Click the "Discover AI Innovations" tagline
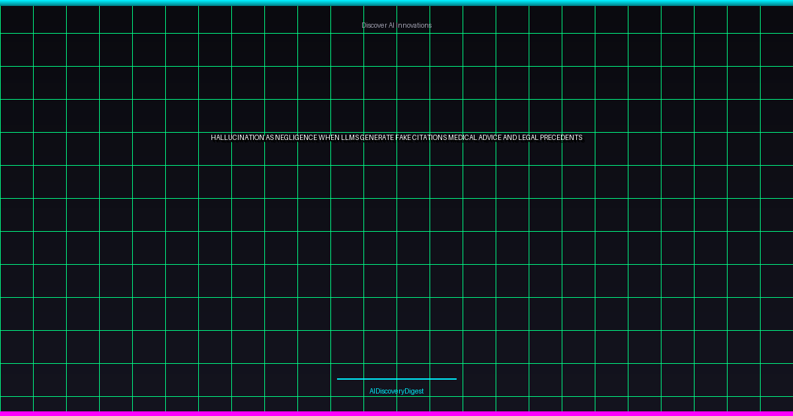Image resolution: width=793 pixels, height=416 pixels. [x=397, y=25]
